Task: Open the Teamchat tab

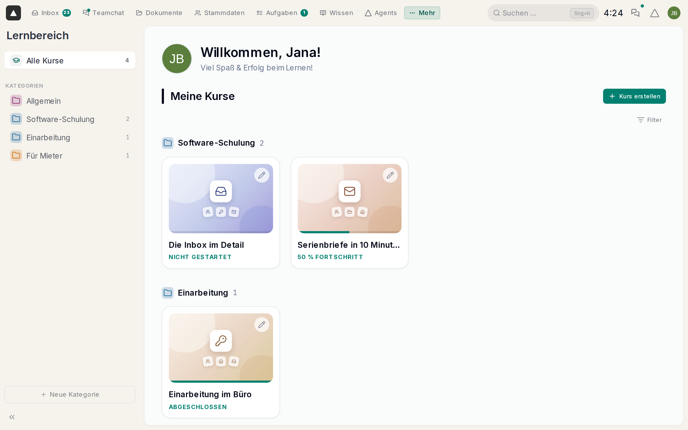Action: click(103, 13)
